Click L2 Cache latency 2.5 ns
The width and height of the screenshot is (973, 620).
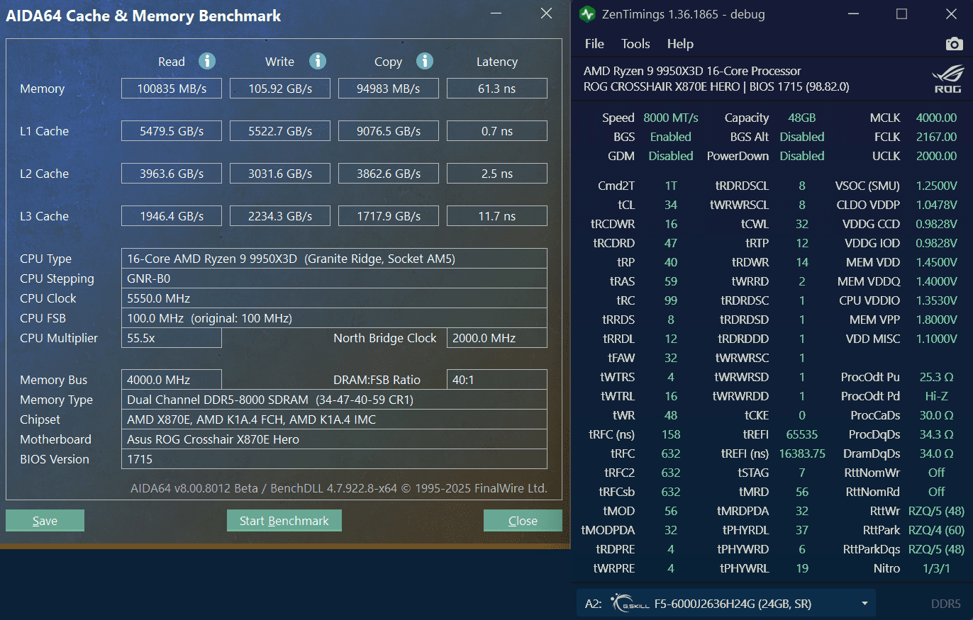[x=496, y=174]
